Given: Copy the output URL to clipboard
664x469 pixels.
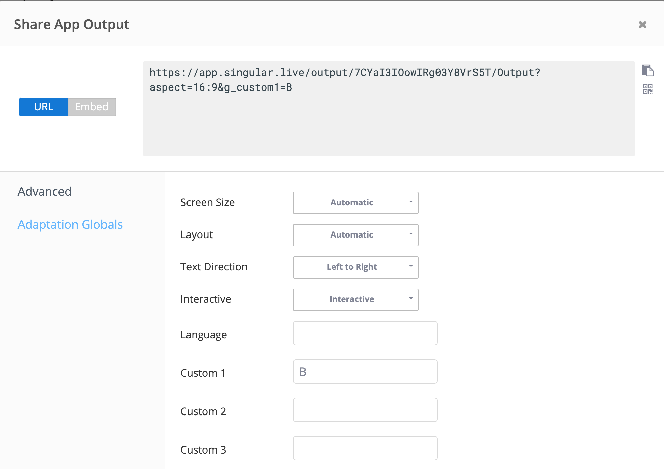Looking at the screenshot, I should [x=647, y=71].
